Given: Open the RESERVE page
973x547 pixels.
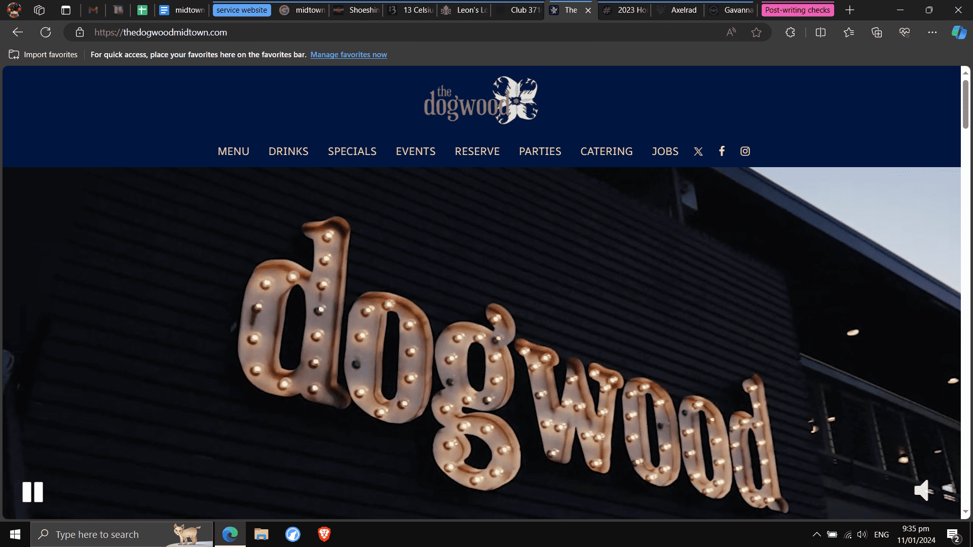Looking at the screenshot, I should [477, 151].
